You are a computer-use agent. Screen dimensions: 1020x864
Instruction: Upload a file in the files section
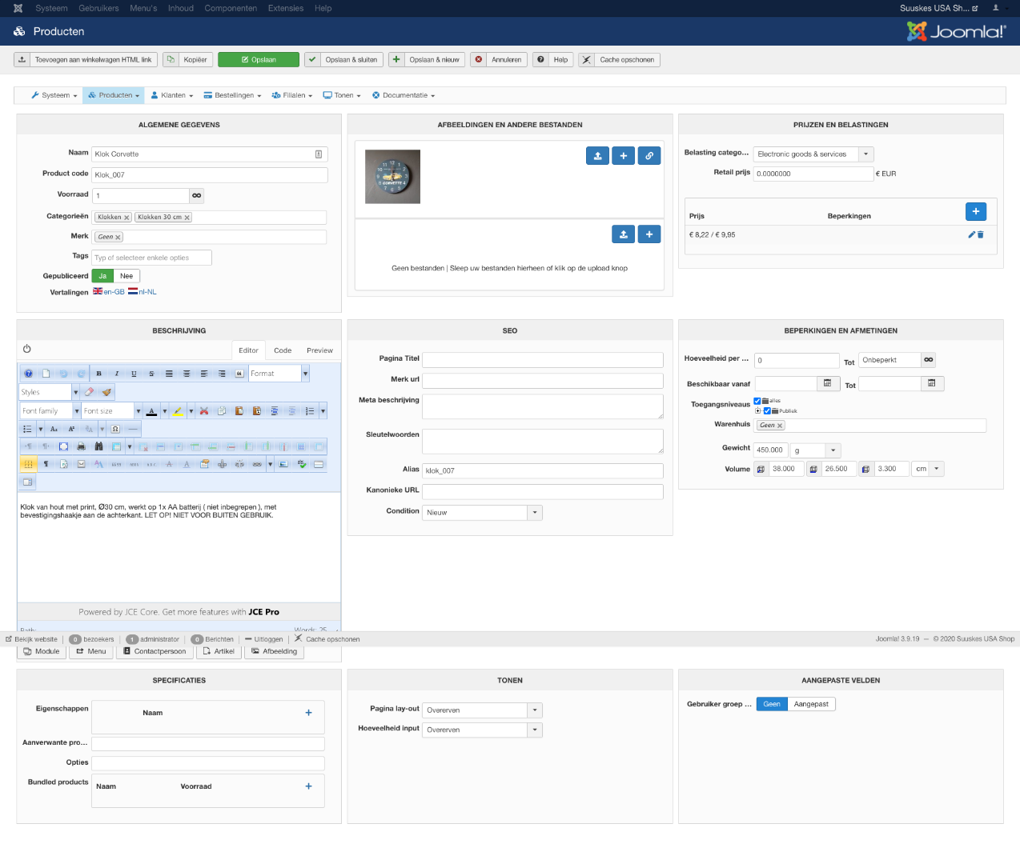[x=623, y=234]
